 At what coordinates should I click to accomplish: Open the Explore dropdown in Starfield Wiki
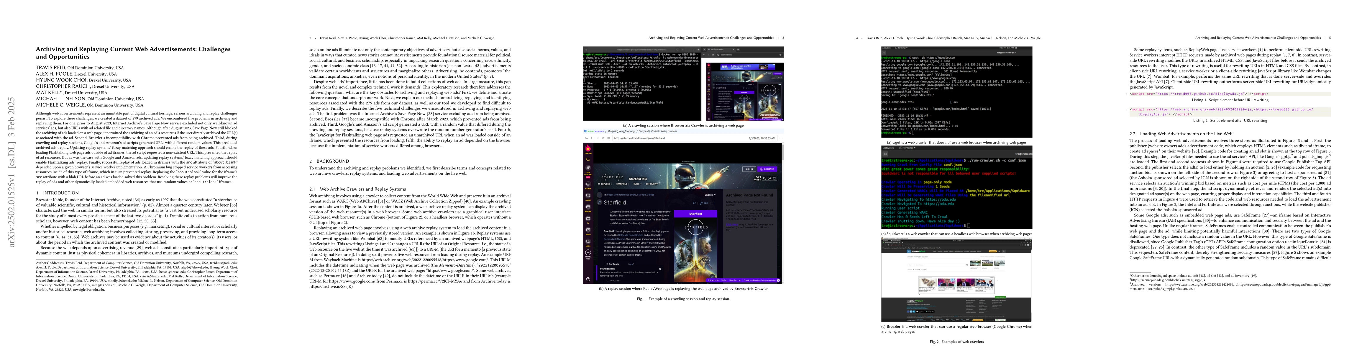pyautogui.click(x=605, y=184)
